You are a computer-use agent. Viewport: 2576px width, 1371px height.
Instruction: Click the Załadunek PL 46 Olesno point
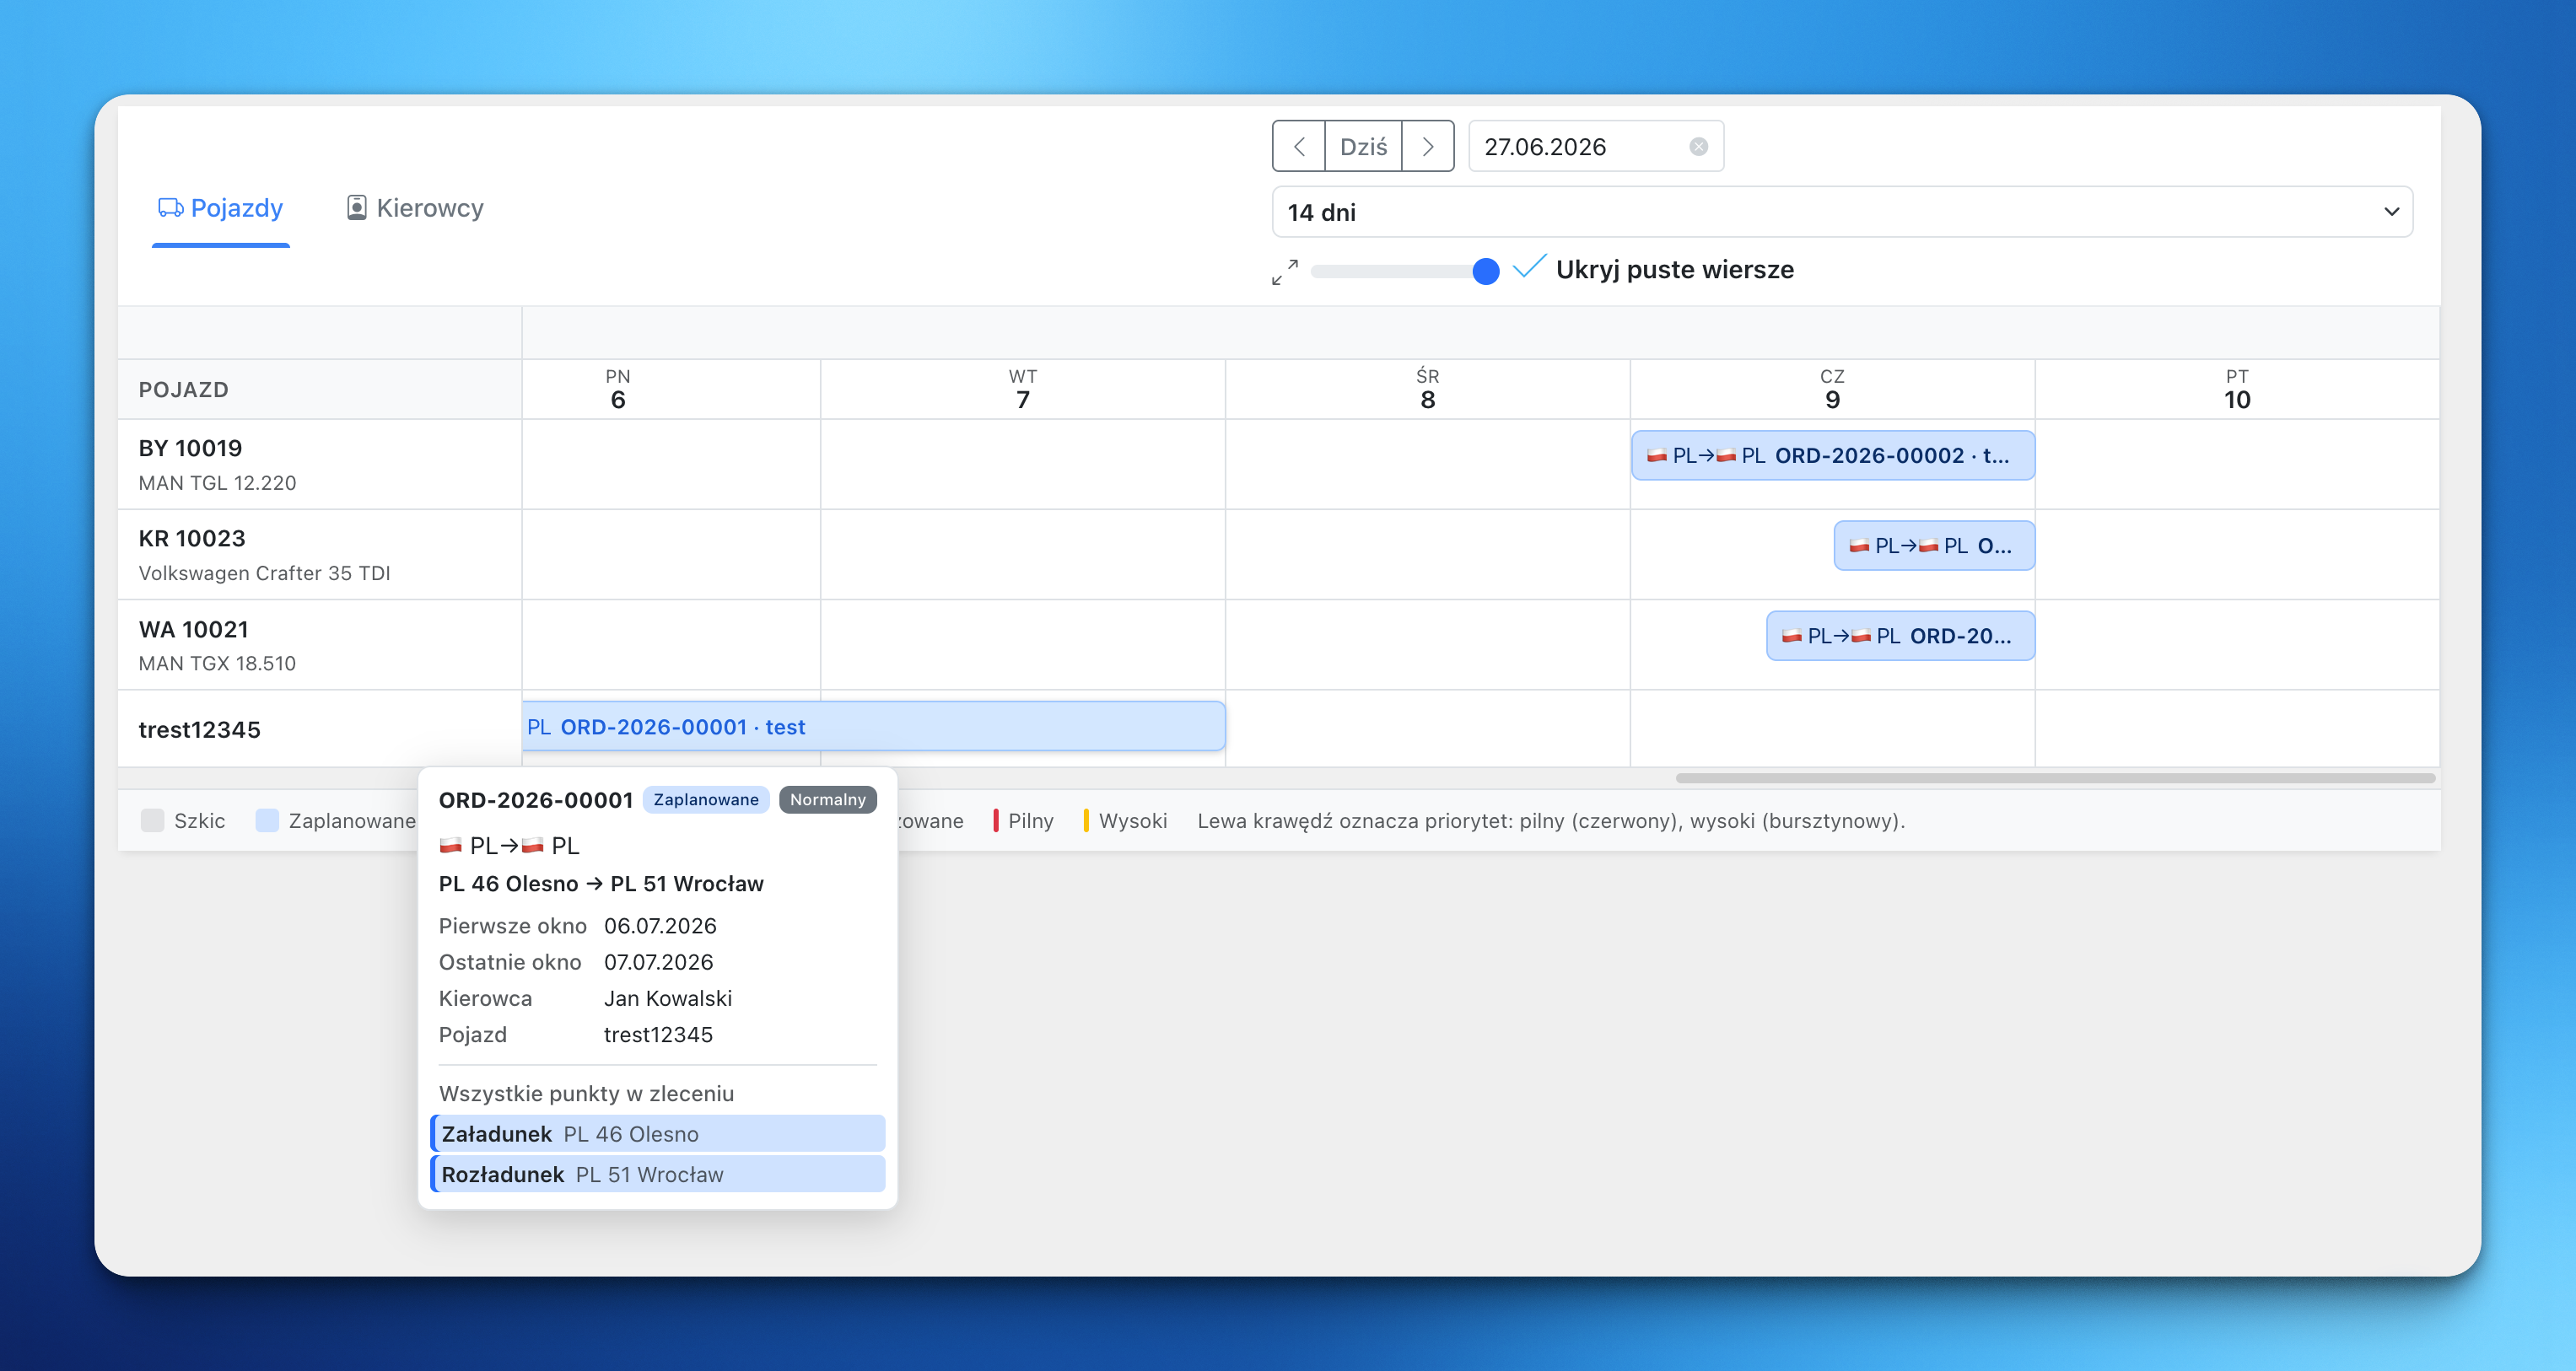(658, 1134)
